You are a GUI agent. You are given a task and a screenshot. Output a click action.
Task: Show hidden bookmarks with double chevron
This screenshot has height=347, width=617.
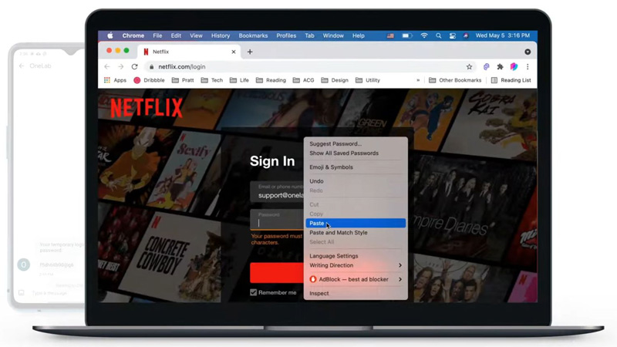click(x=418, y=80)
